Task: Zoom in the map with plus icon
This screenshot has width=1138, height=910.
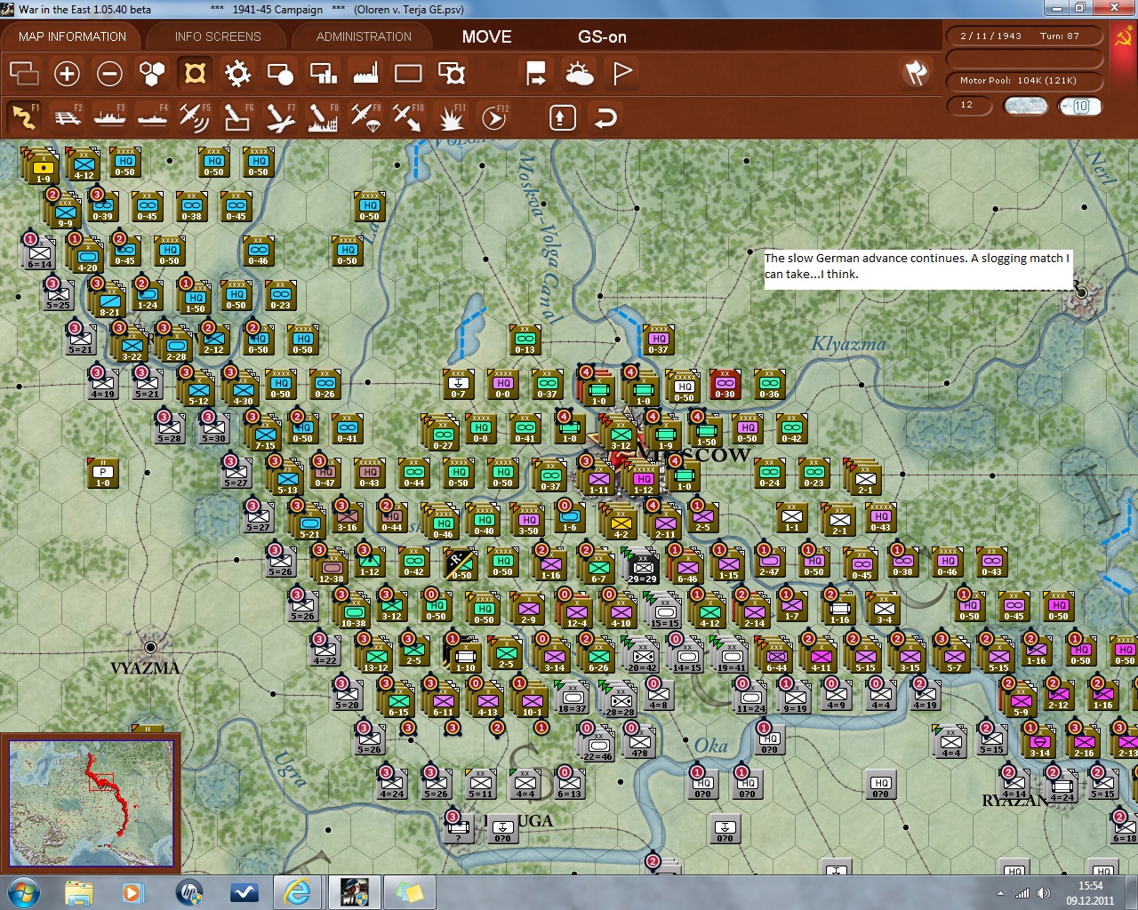Action: tap(67, 73)
